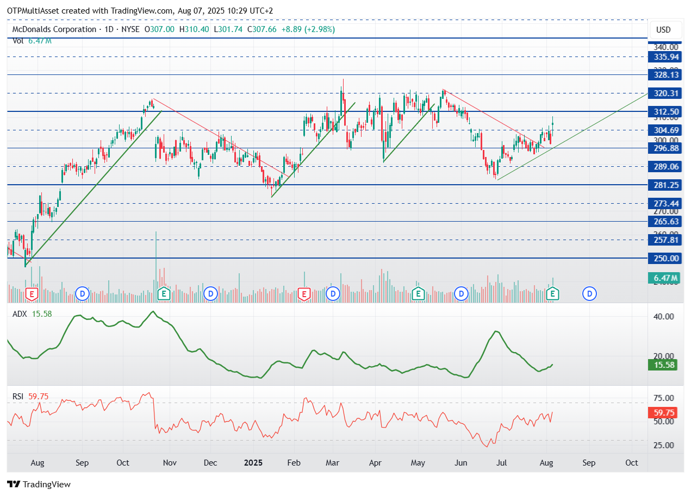The image size is (691, 496).
Task: Click the green earnings marker in May
Action: pyautogui.click(x=418, y=294)
